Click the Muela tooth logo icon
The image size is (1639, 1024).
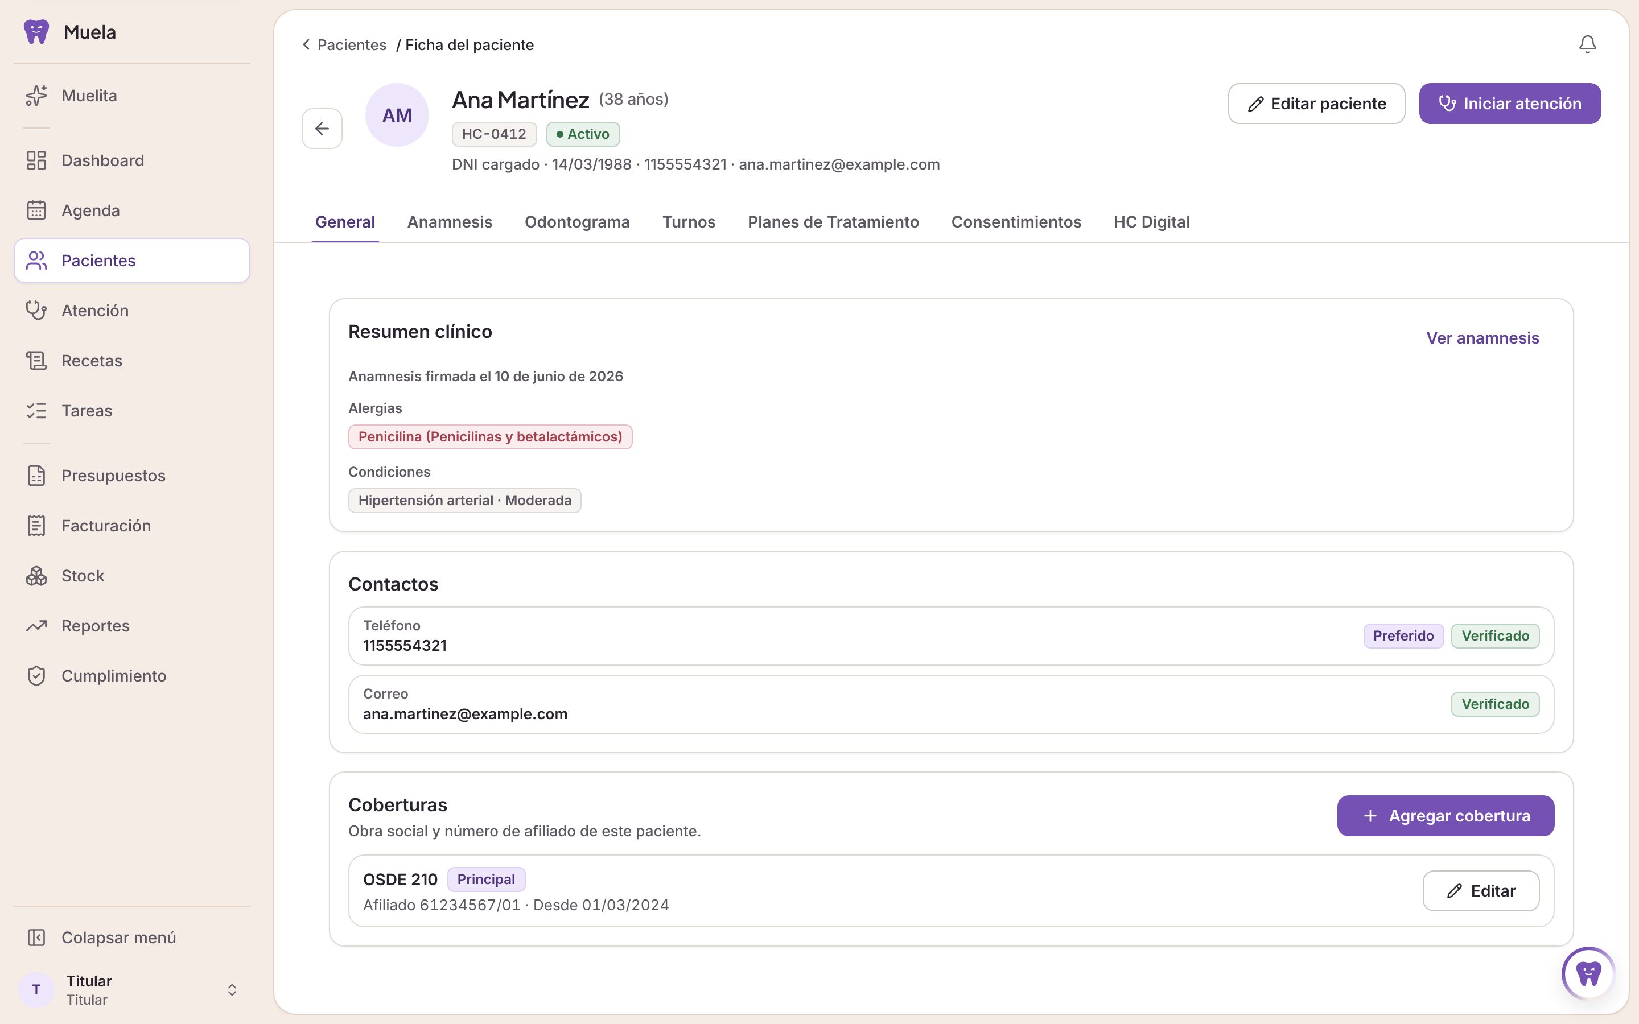point(36,32)
